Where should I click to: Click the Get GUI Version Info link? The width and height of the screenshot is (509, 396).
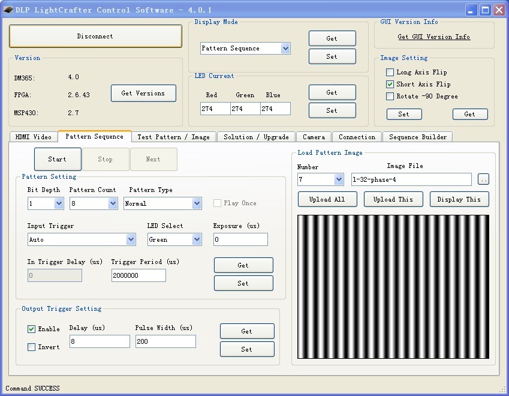[x=433, y=37]
